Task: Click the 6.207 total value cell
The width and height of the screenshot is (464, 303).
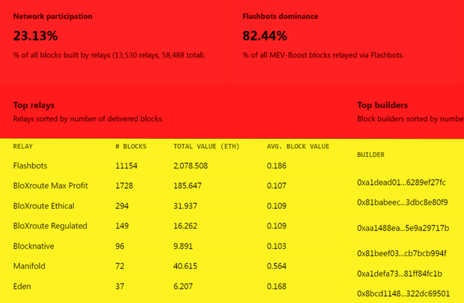Action: point(183,286)
